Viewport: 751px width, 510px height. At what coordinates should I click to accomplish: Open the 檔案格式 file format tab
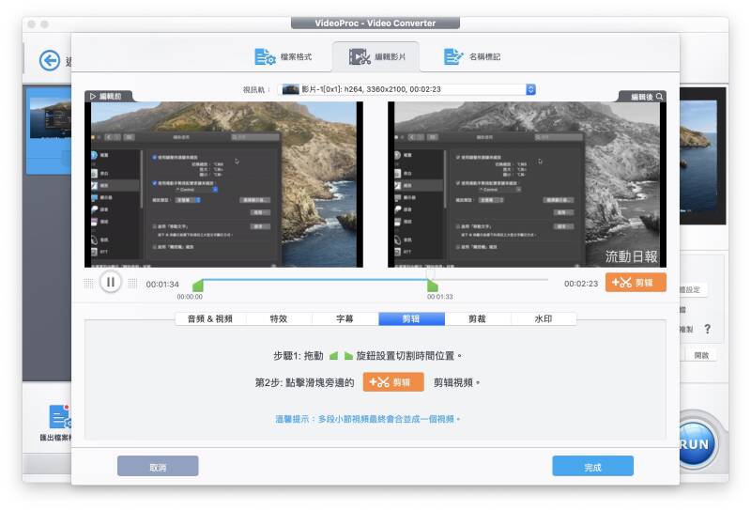coord(284,56)
